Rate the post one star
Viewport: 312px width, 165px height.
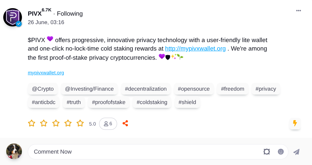tap(31, 123)
